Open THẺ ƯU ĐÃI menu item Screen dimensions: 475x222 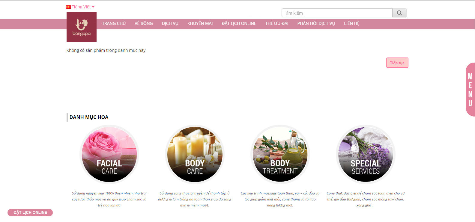pos(277,23)
